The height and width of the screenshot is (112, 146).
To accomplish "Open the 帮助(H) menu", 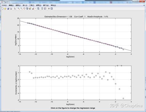I will 53,5.
